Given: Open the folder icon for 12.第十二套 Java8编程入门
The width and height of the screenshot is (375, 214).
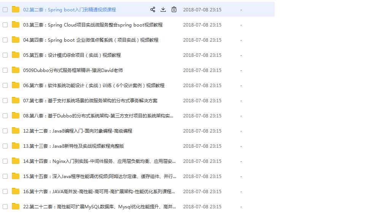Looking at the screenshot, I should [16, 131].
